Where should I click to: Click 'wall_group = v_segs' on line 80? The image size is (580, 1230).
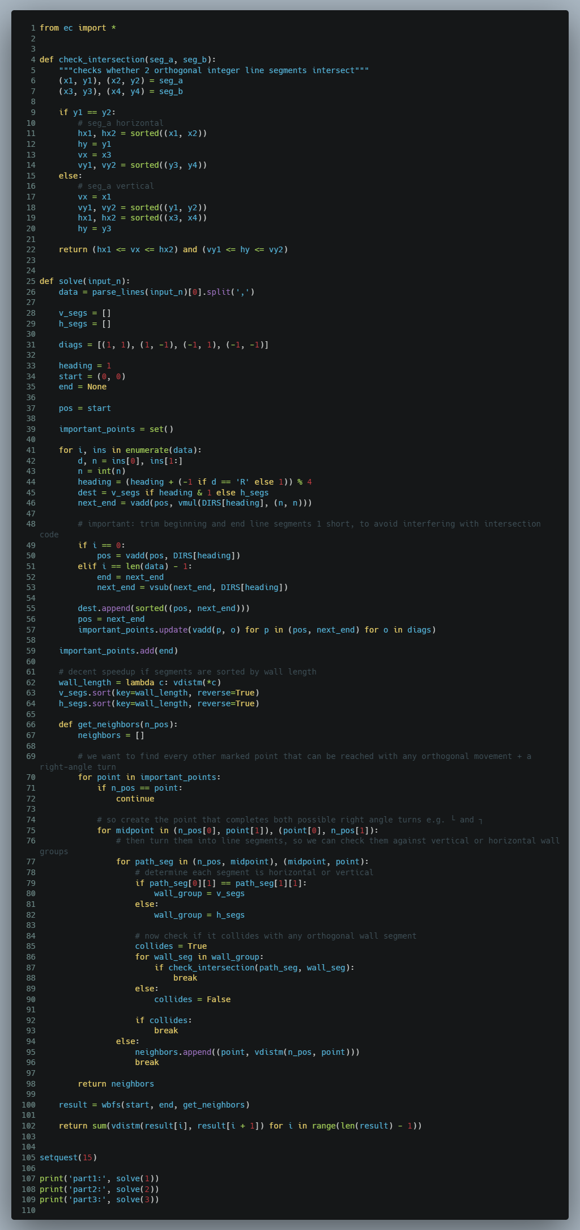pyautogui.click(x=199, y=893)
